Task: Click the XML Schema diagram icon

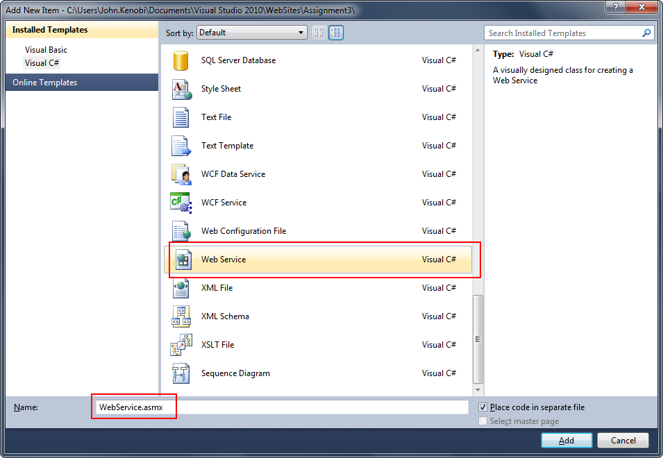Action: pyautogui.click(x=181, y=316)
